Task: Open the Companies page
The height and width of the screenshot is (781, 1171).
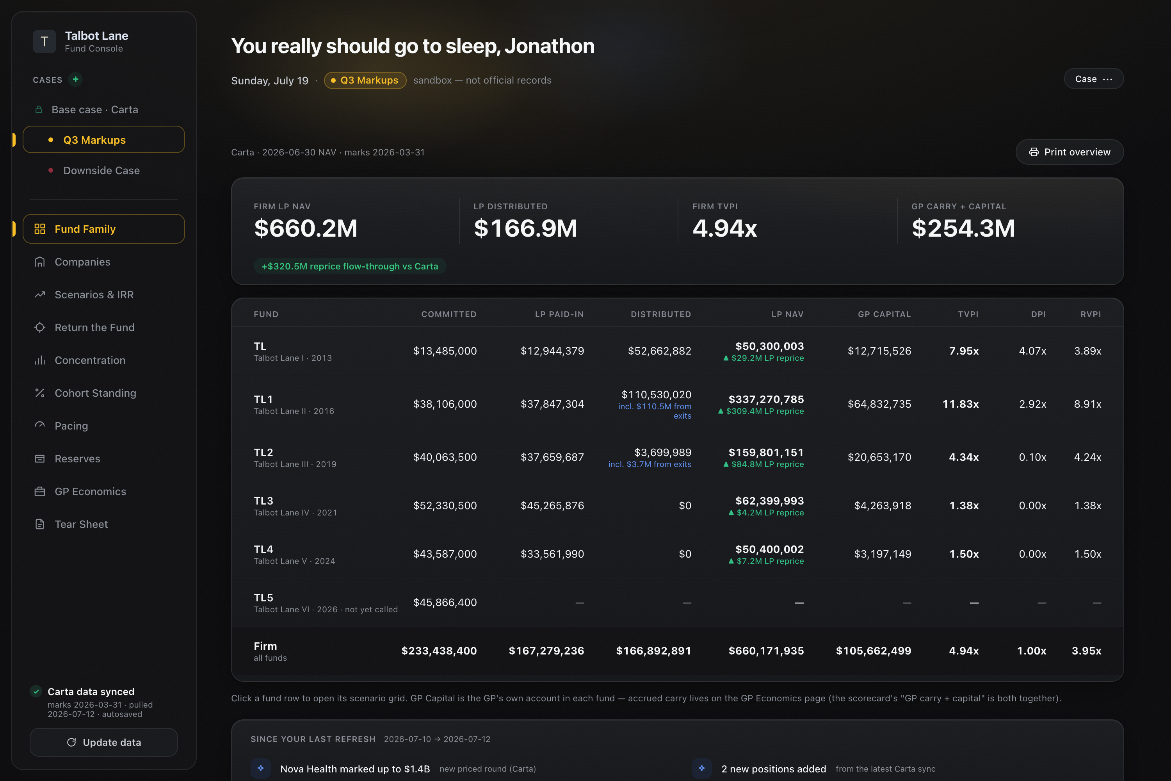Action: coord(103,262)
